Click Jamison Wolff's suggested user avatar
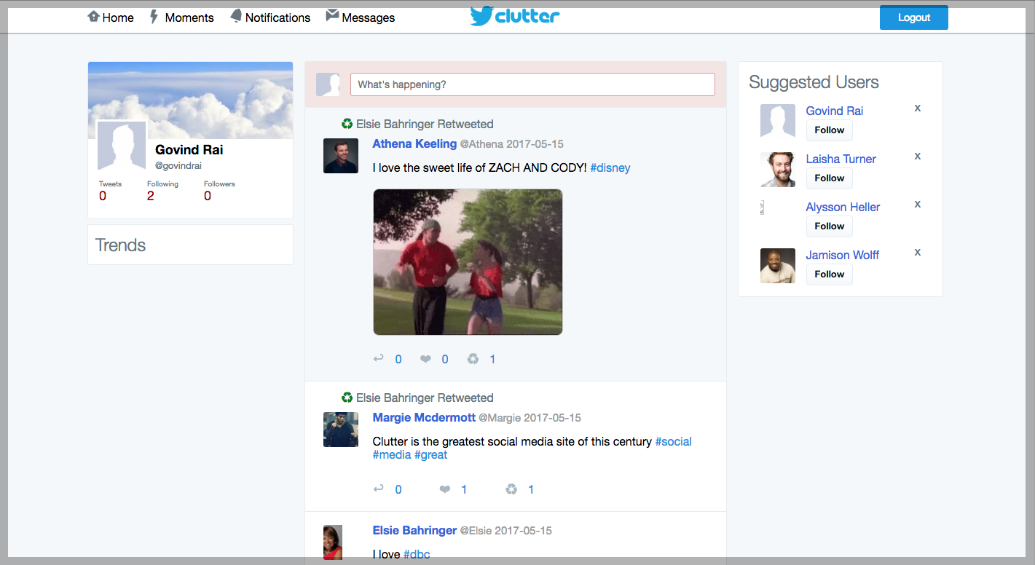1035x565 pixels. 778,266
